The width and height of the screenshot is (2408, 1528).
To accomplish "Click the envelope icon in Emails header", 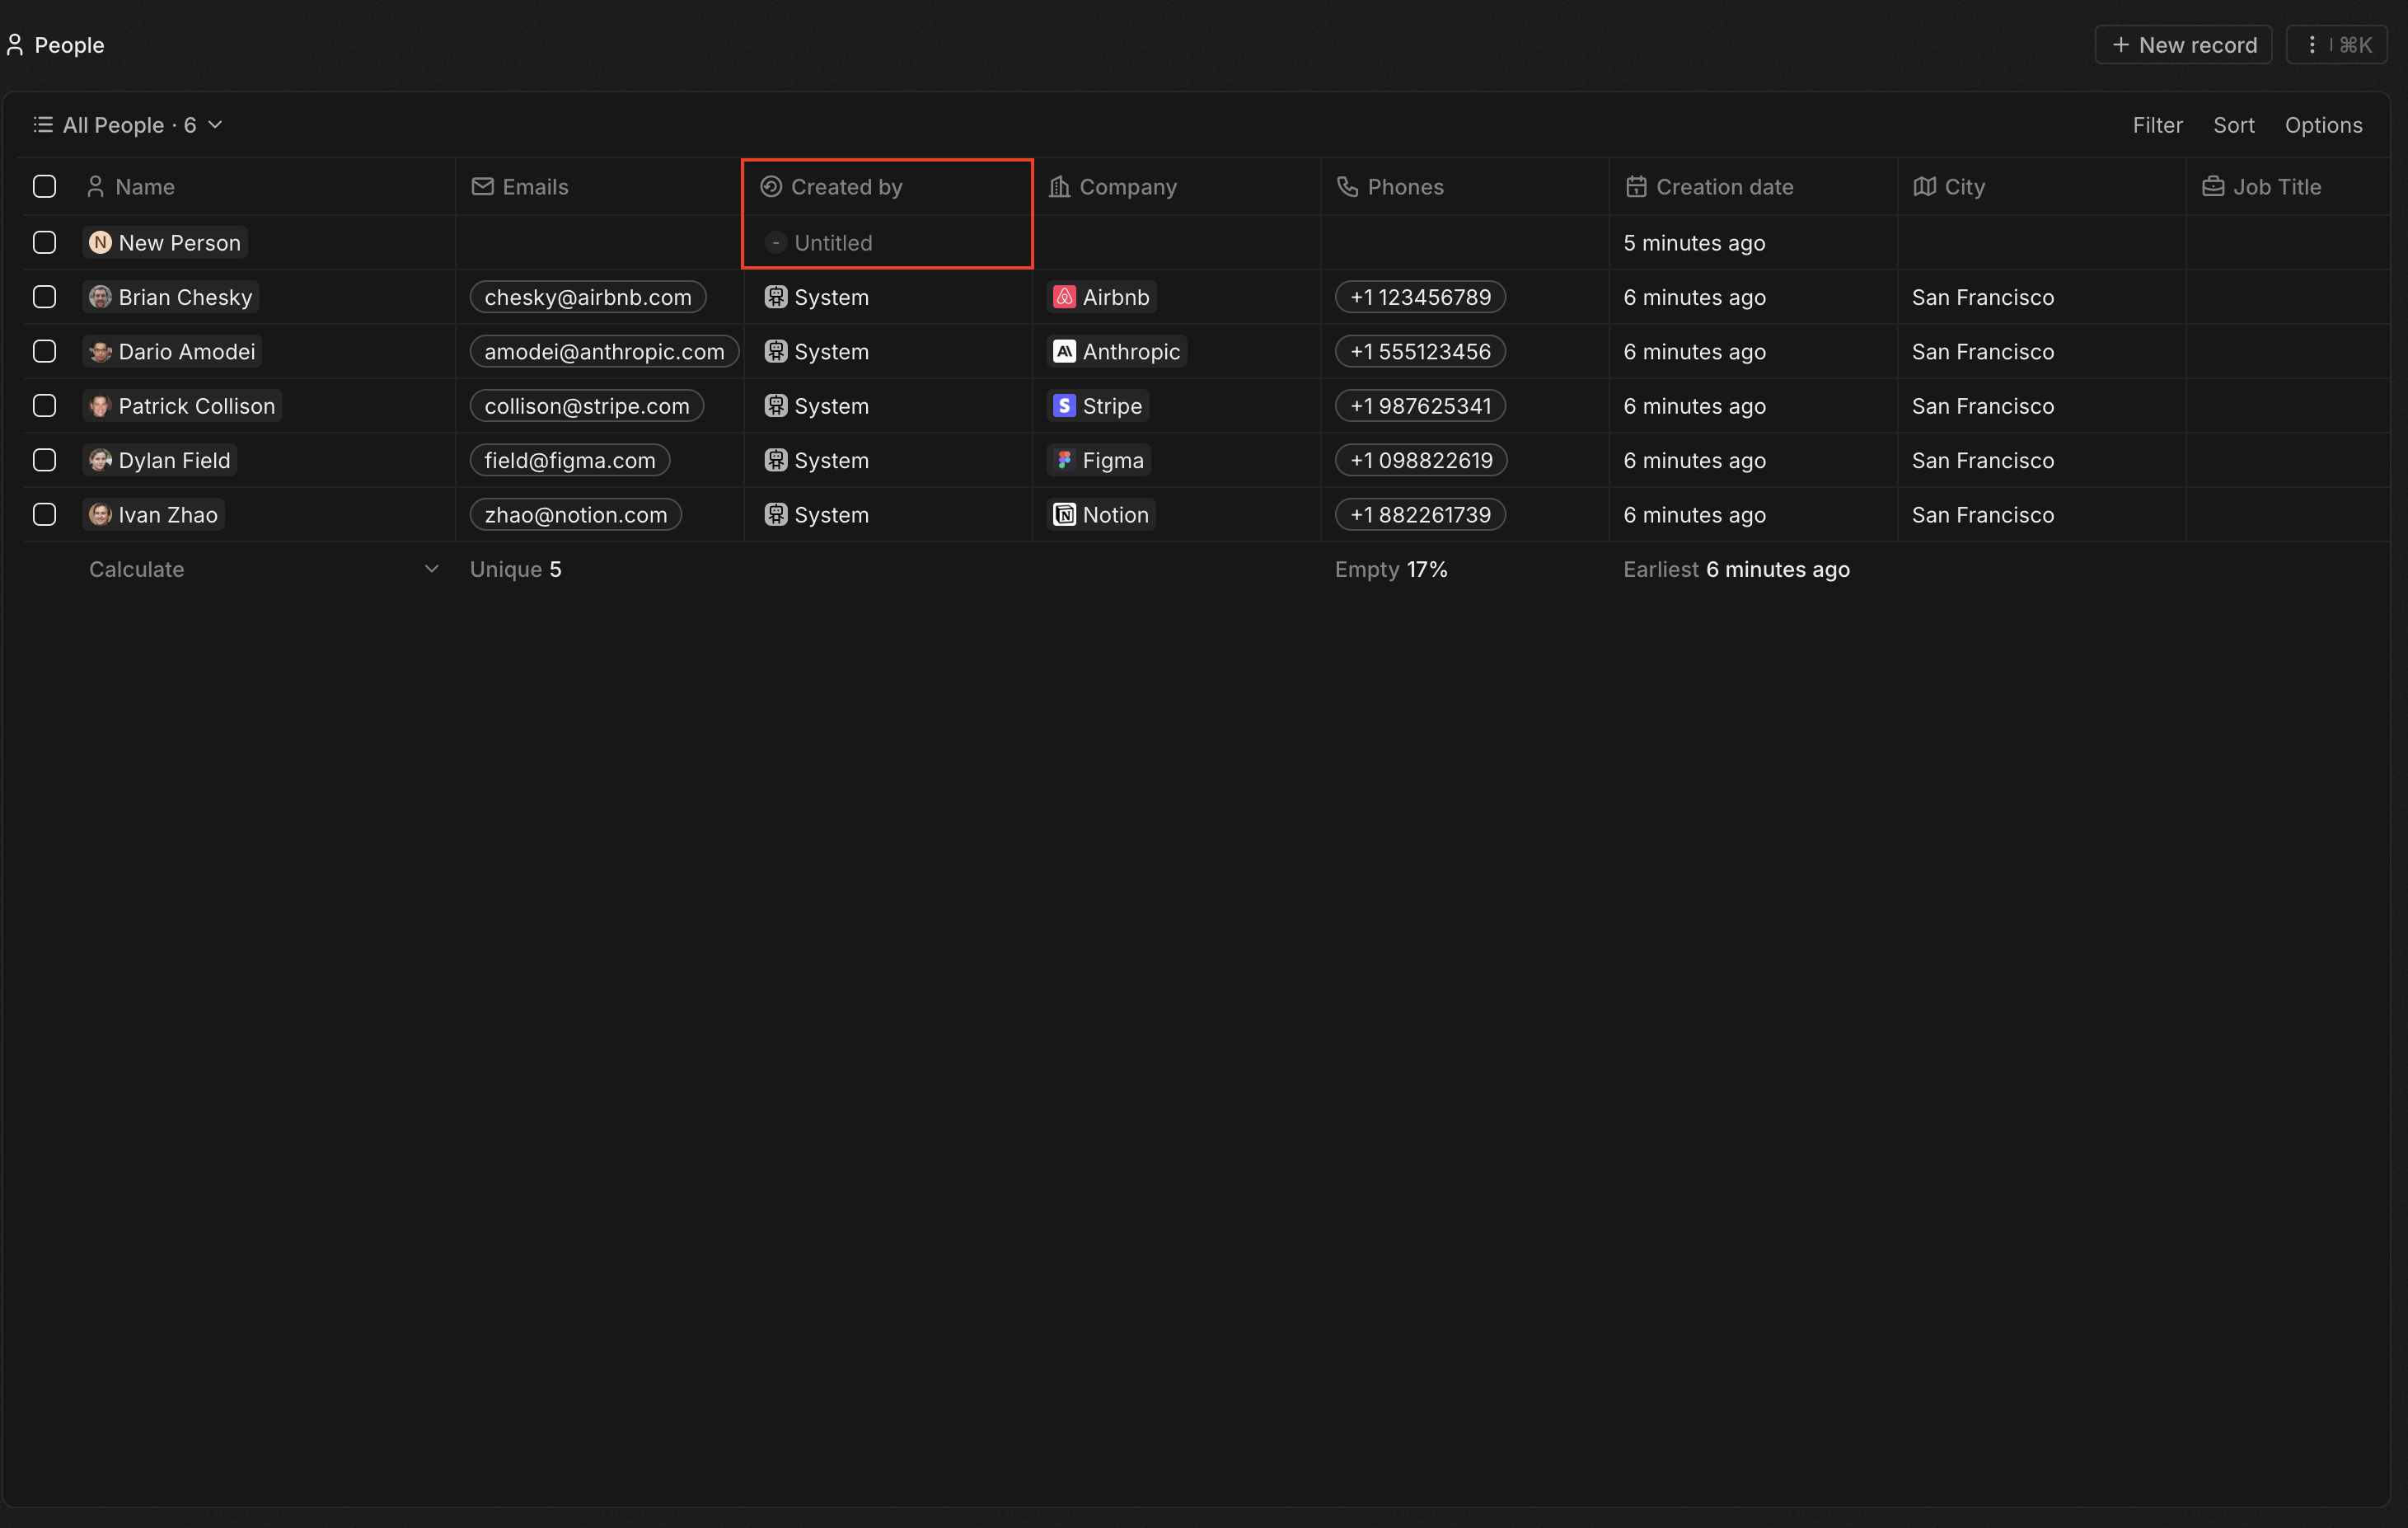I will (x=483, y=187).
